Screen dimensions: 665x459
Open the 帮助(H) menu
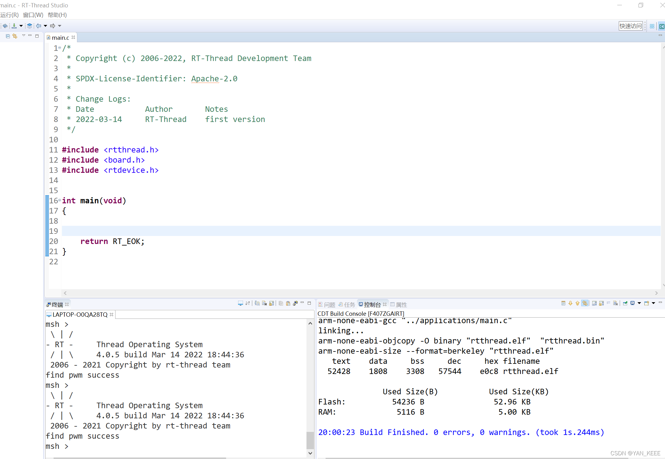coord(57,15)
